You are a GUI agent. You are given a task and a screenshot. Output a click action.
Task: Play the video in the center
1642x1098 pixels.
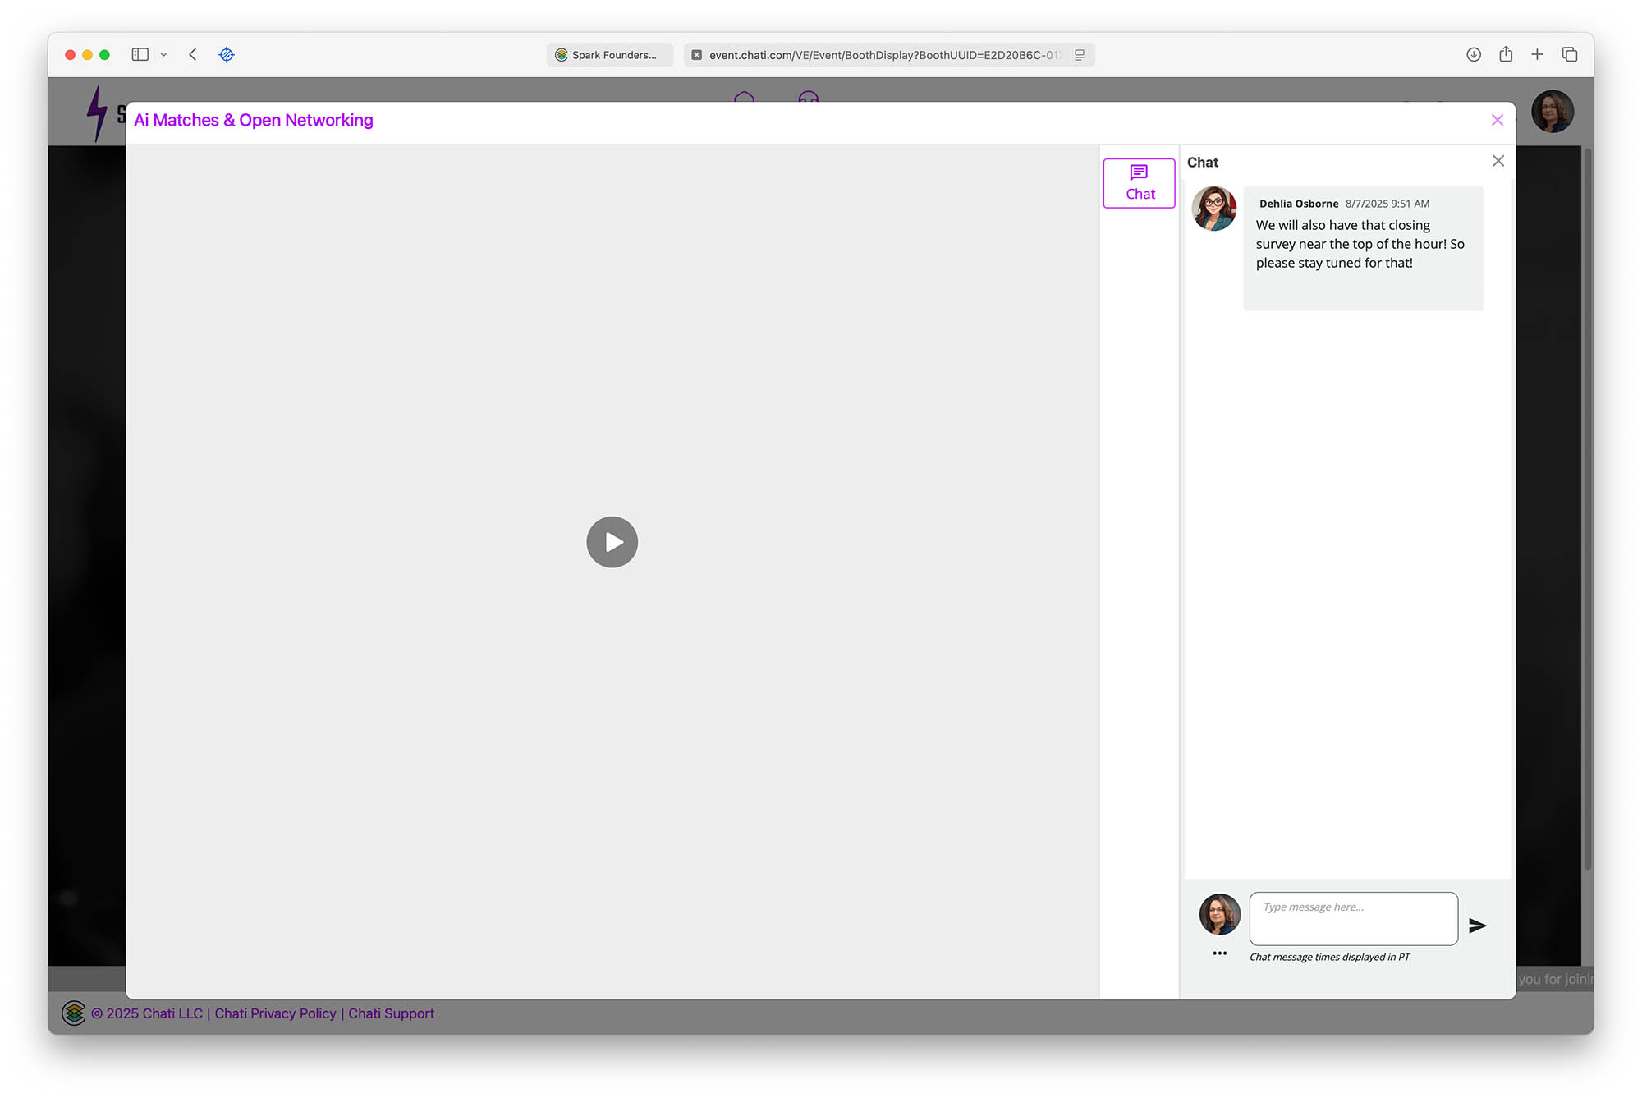[x=612, y=542]
